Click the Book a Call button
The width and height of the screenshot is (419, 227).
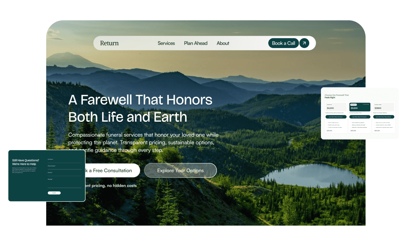283,43
